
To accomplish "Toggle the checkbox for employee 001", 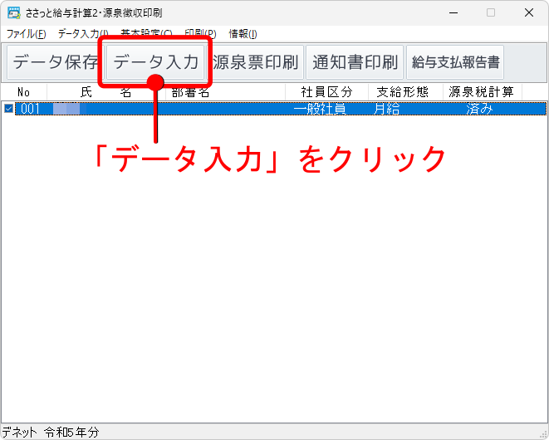I will point(8,109).
